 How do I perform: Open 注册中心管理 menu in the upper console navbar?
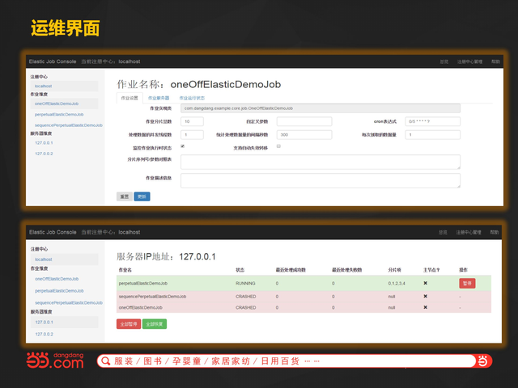tap(469, 61)
